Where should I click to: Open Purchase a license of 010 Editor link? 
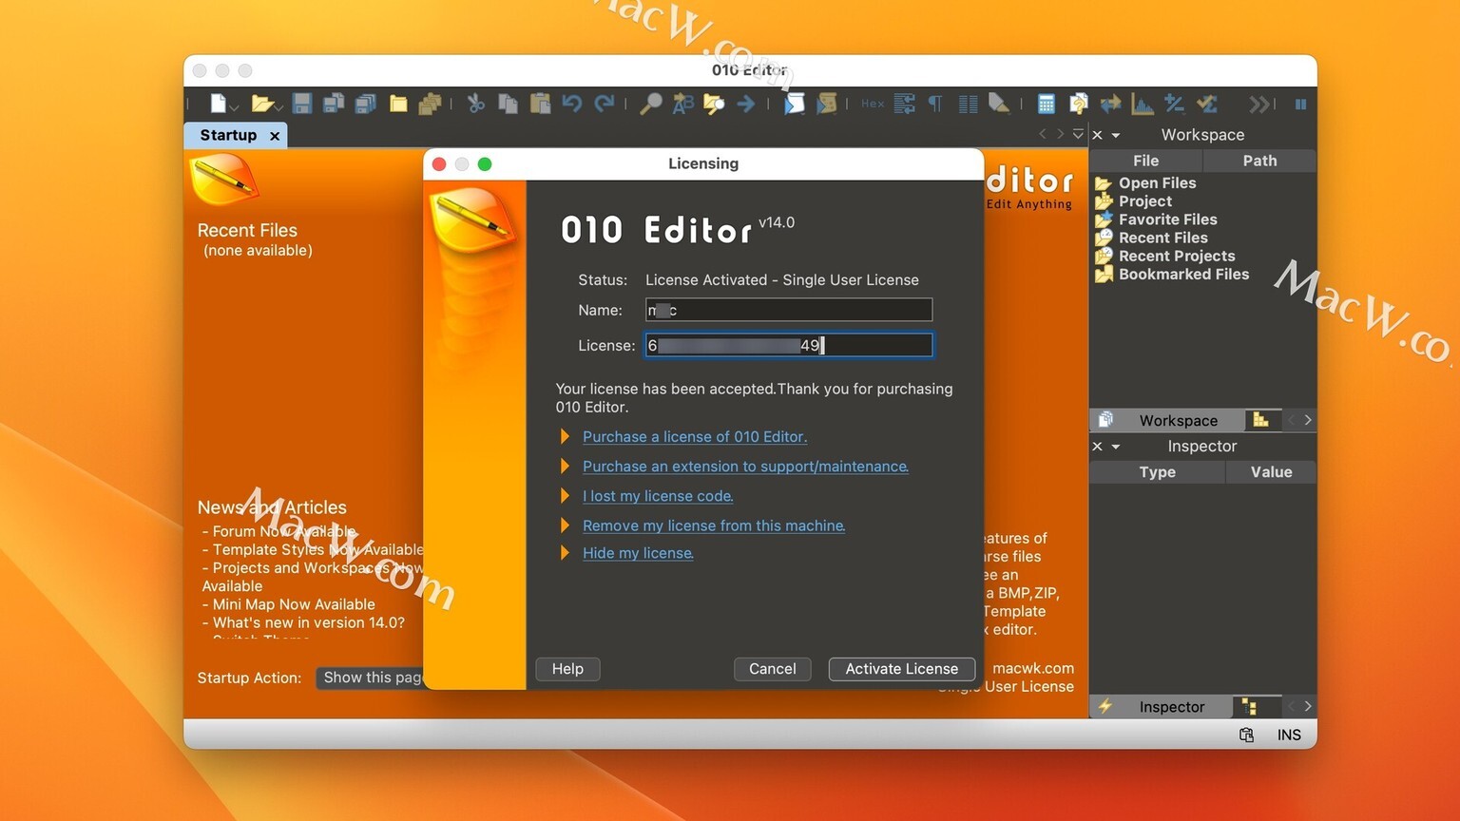695,436
